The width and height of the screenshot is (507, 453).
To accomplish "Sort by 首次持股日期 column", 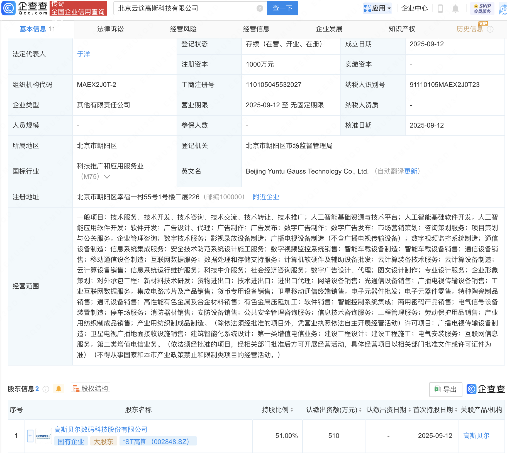I will [x=456, y=410].
